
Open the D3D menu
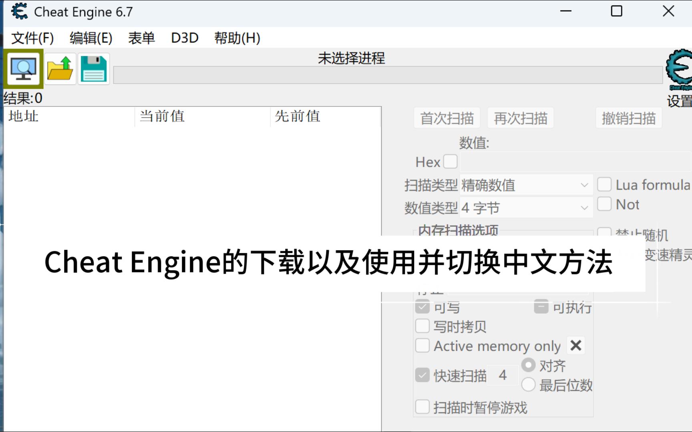[x=185, y=38]
